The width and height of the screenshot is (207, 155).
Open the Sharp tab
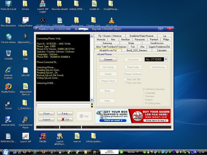131,43
